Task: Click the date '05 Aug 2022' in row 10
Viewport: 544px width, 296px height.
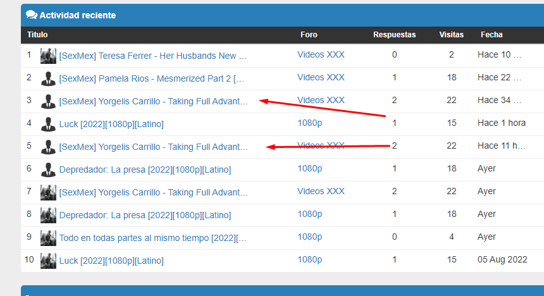Action: [502, 259]
